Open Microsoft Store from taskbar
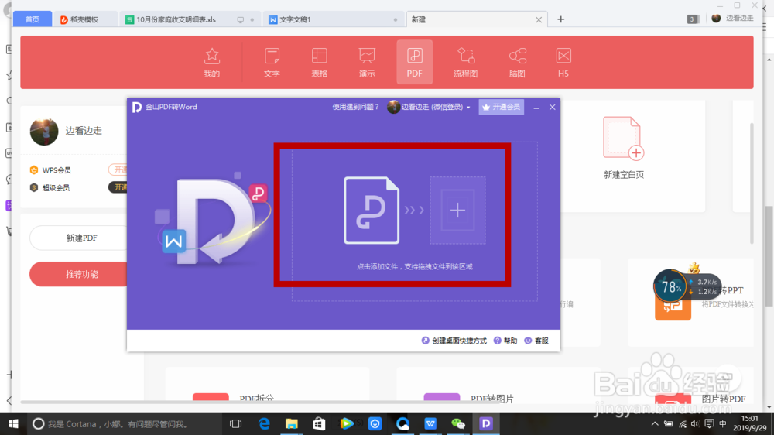This screenshot has height=435, width=774. (x=320, y=423)
